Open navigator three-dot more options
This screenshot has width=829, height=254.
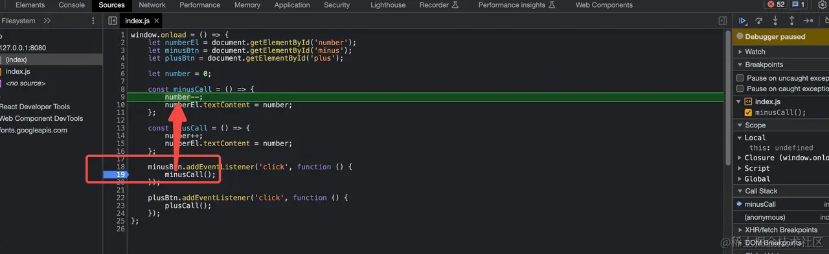93,21
